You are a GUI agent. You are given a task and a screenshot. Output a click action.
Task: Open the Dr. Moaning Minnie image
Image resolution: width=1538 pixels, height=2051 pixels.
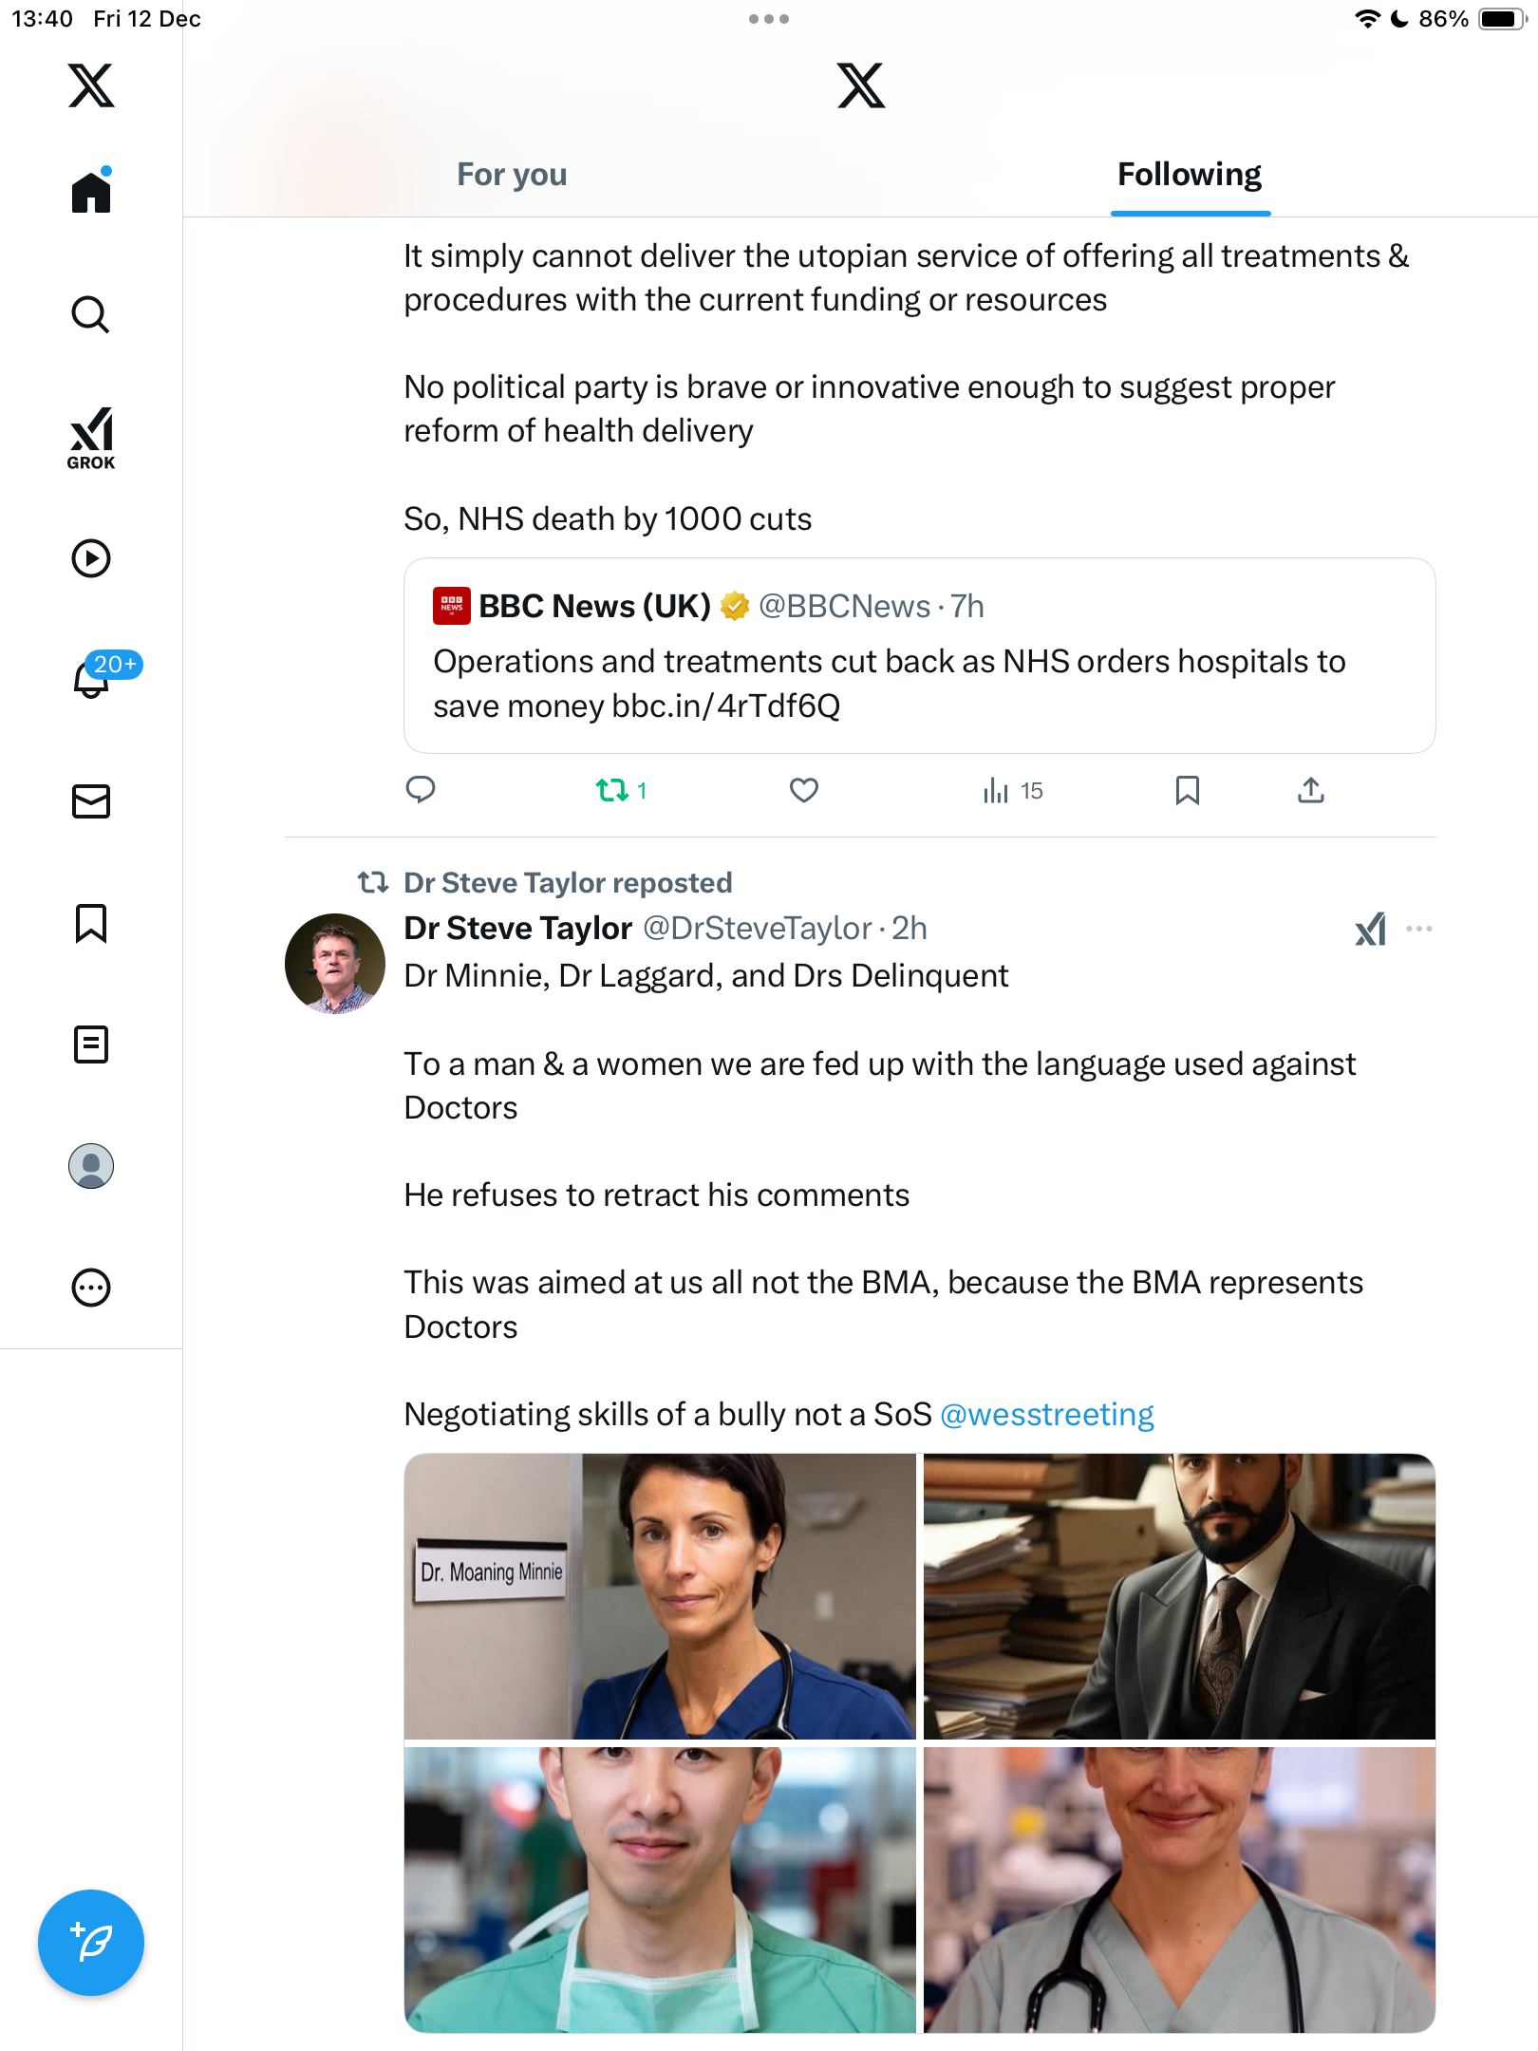660,1597
